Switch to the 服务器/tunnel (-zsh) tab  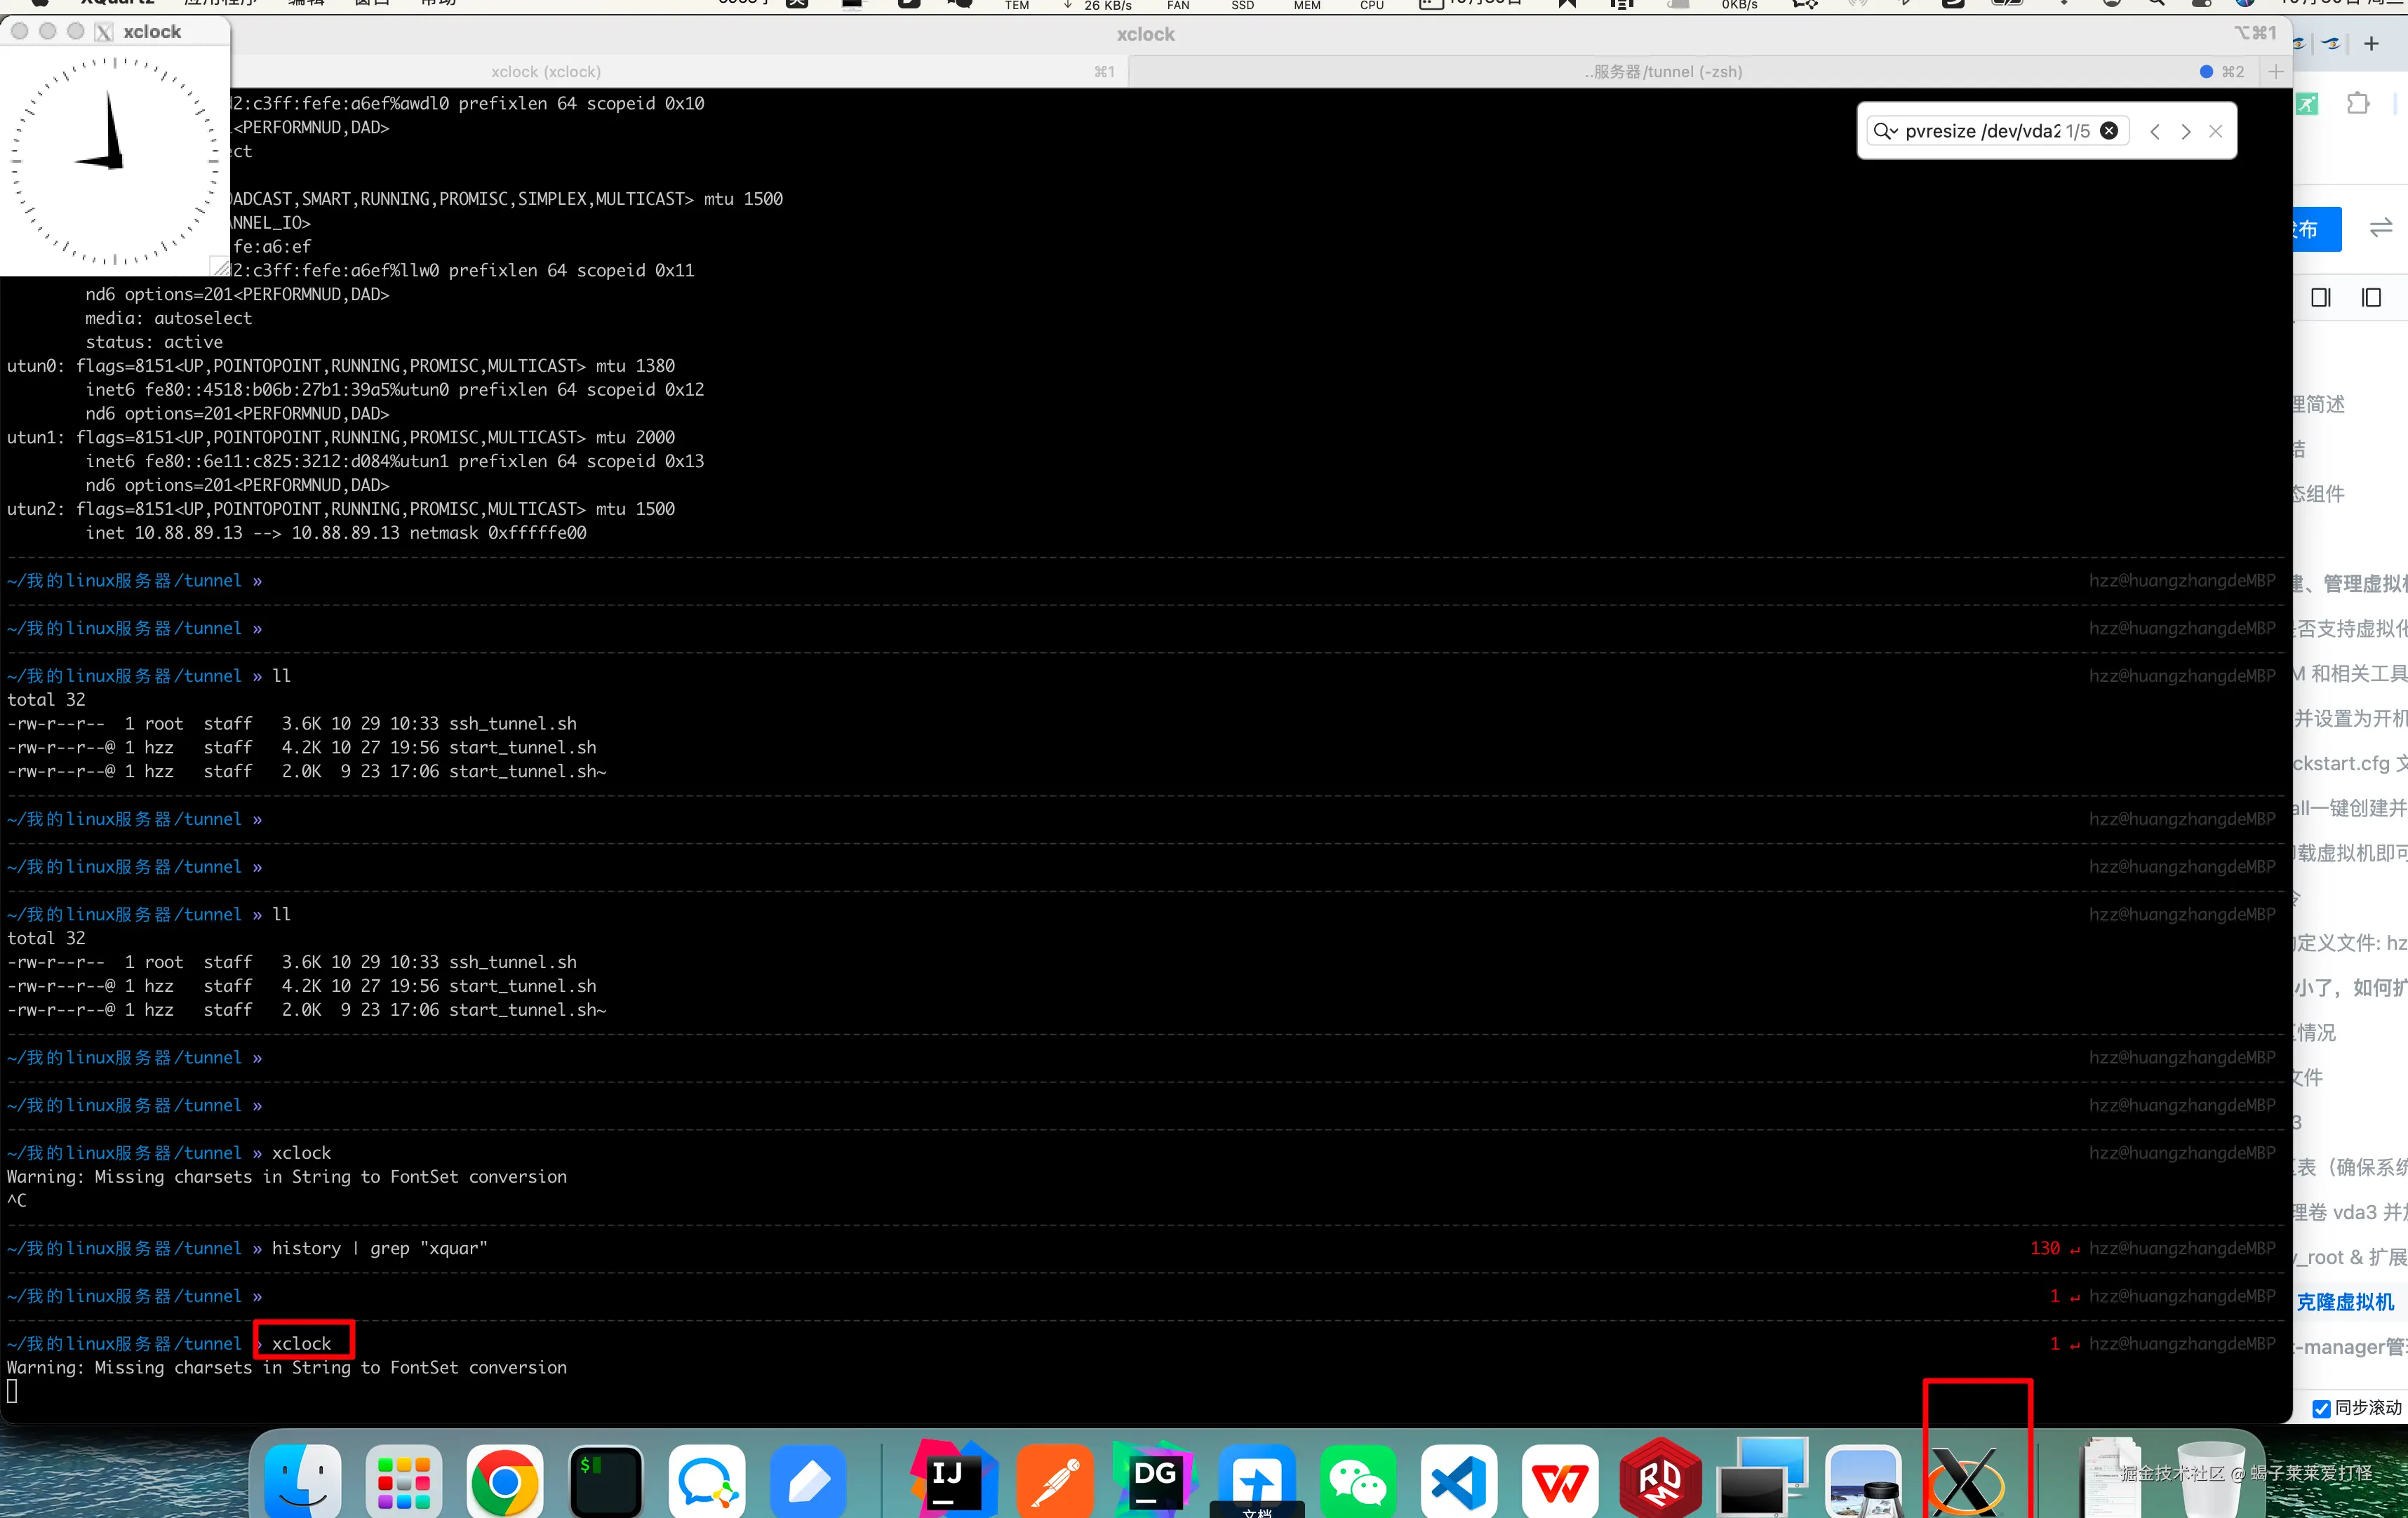[x=1663, y=72]
